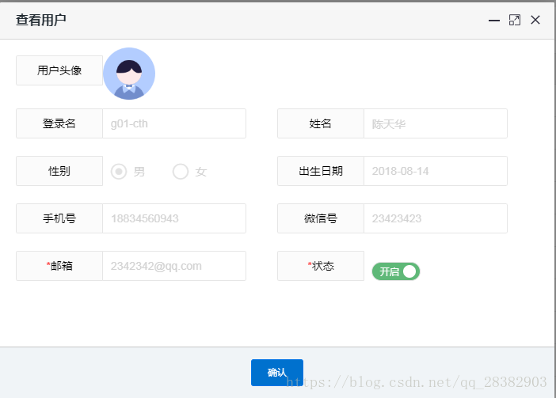
Task: Click the 姓名 input field
Action: pyautogui.click(x=436, y=123)
